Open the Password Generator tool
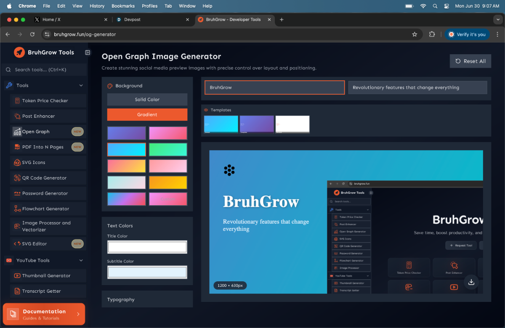505x328 pixels. [48, 193]
